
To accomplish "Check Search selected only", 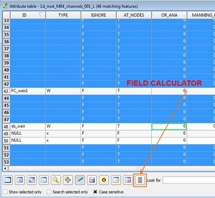I will coord(49,192).
